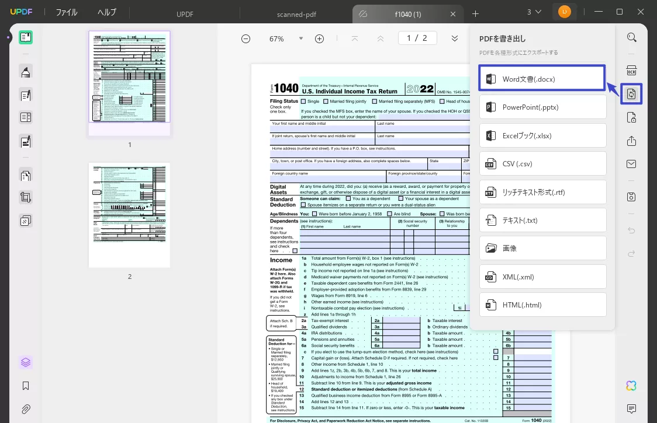Check the Single filing status box

303,102
